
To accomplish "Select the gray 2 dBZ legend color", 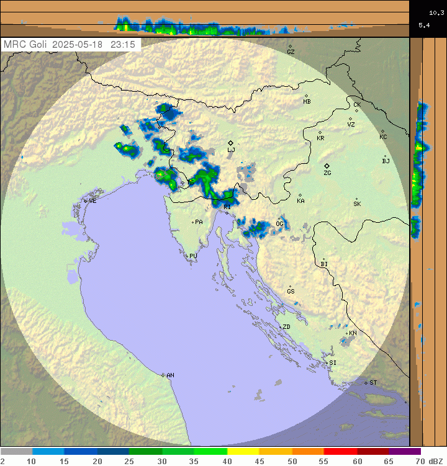I will [x=16, y=452].
